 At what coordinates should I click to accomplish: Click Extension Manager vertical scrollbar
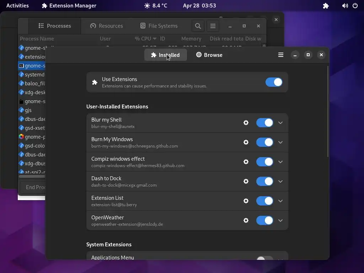tap(328, 111)
